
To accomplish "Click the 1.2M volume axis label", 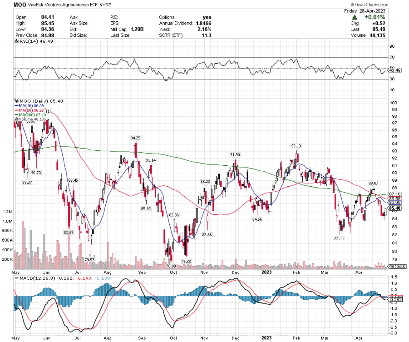I will coord(8,211).
